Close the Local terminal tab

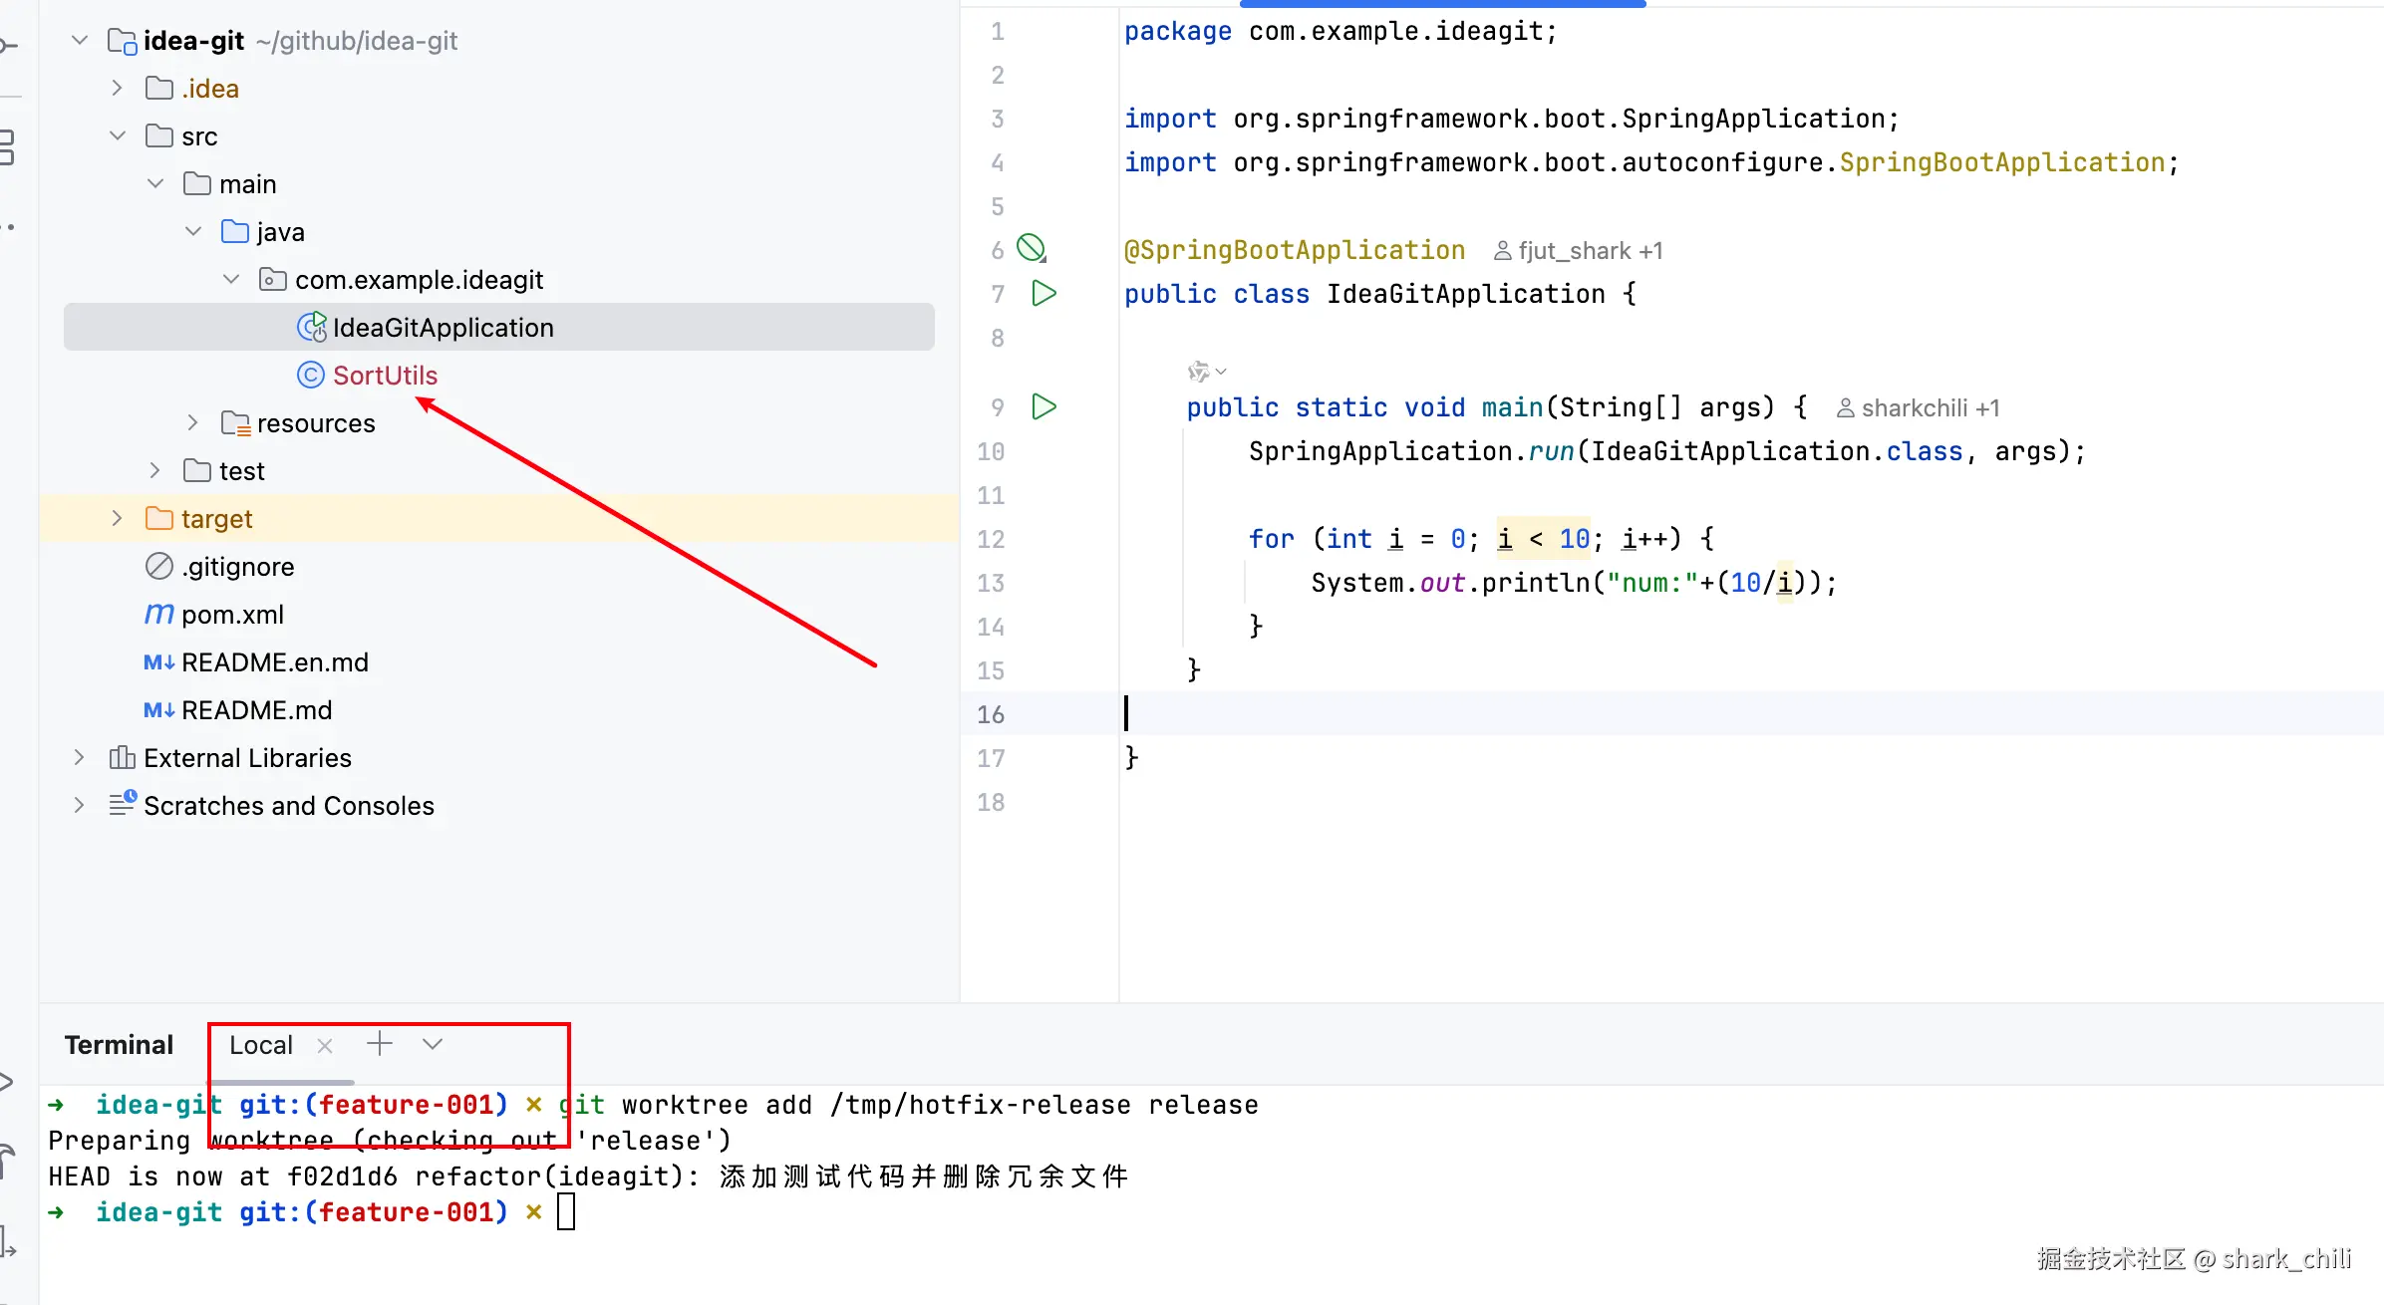click(x=325, y=1045)
